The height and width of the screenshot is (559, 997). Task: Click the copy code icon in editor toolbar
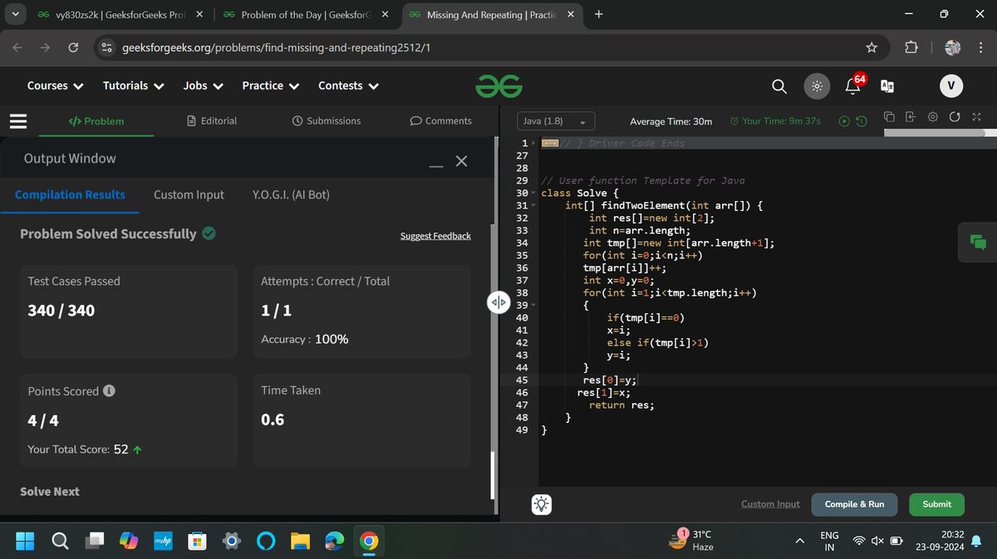coord(889,117)
